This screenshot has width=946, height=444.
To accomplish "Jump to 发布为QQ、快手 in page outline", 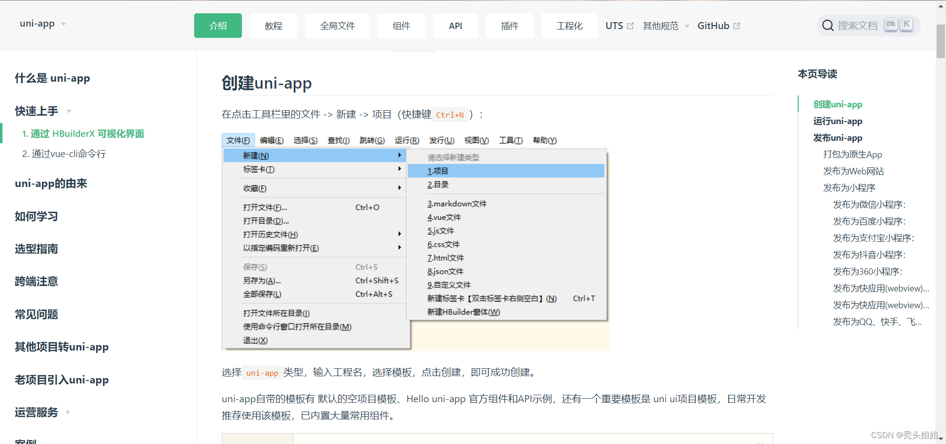I will [877, 322].
